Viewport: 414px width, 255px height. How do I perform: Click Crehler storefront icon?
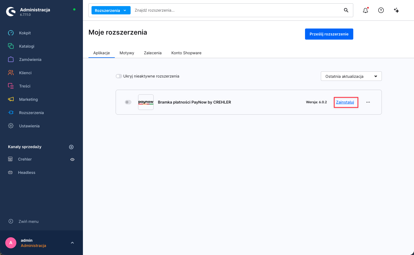(10, 159)
